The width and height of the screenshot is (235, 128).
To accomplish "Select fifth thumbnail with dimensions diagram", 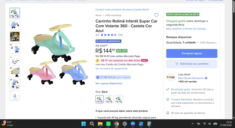I will click(x=15, y=60).
